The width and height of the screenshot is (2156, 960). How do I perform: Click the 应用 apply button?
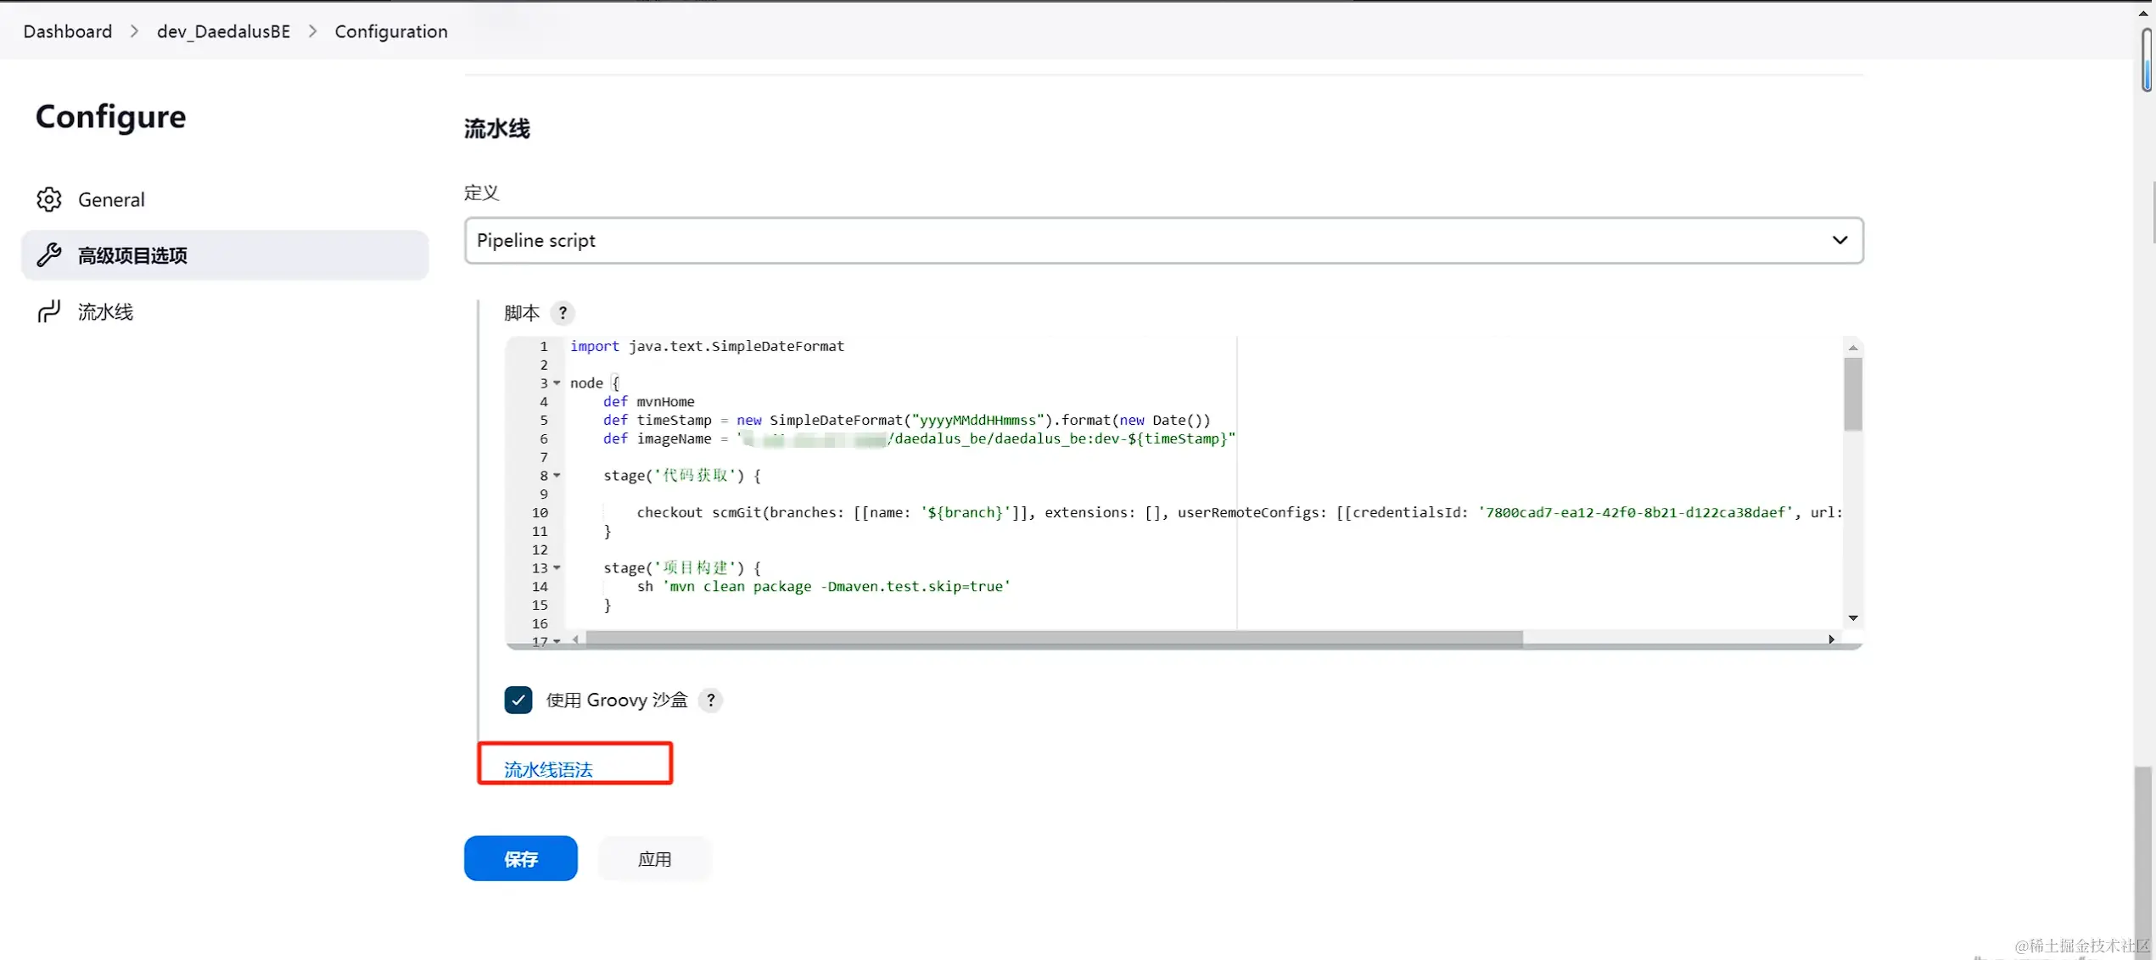coord(654,859)
